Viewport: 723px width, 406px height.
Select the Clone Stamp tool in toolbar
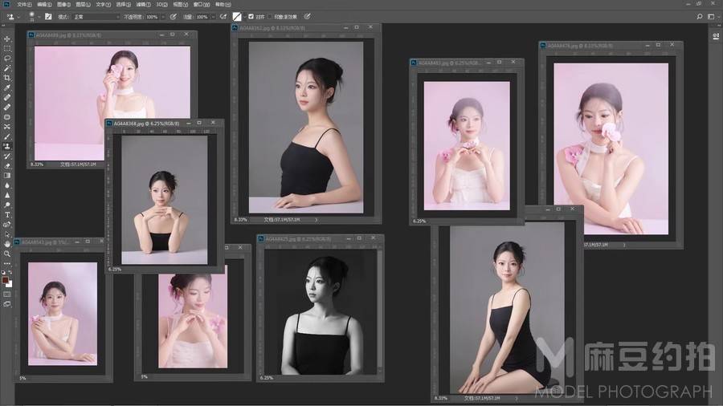tap(7, 146)
